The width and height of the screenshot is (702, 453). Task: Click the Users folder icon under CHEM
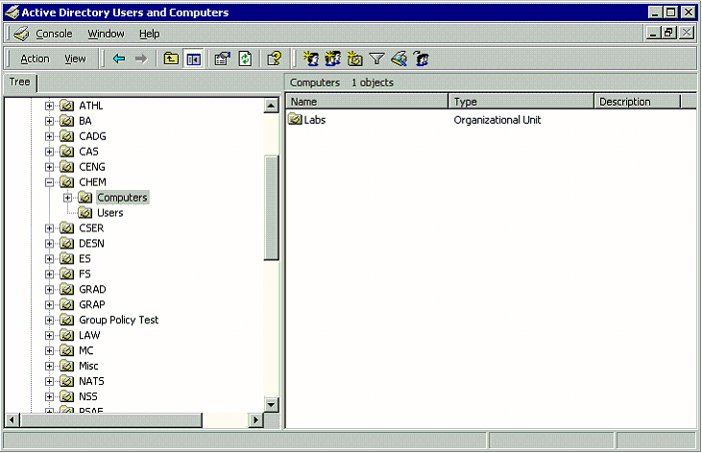85,213
